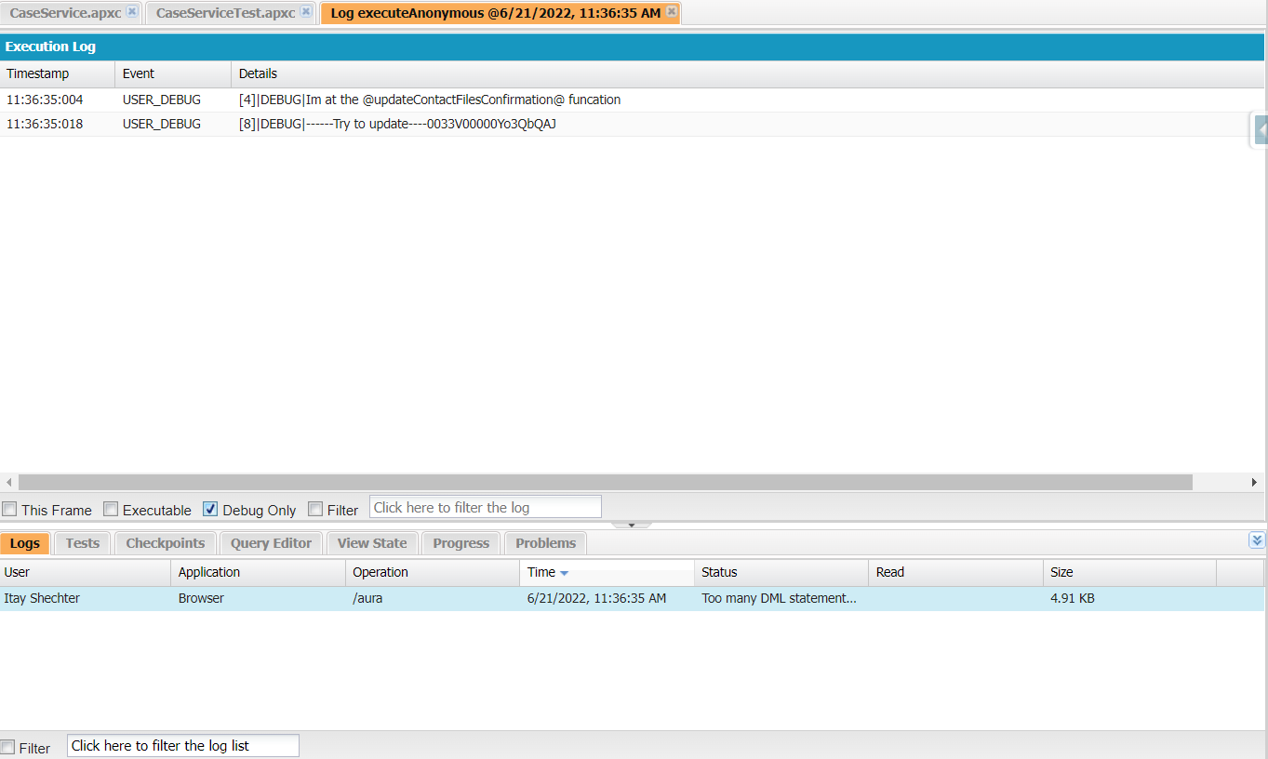Click USER_DEBUG event in second log row
The width and height of the screenshot is (1268, 759).
coord(162,124)
